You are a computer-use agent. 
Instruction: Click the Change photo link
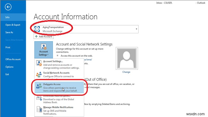126,72
